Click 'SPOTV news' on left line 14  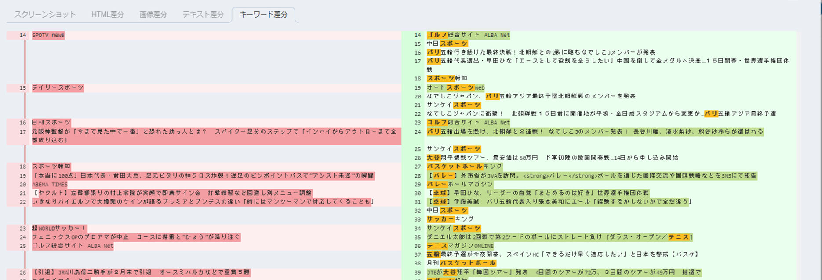[x=48, y=35]
